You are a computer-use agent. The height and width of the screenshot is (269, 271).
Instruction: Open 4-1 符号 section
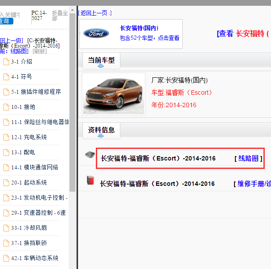[x=21, y=77]
